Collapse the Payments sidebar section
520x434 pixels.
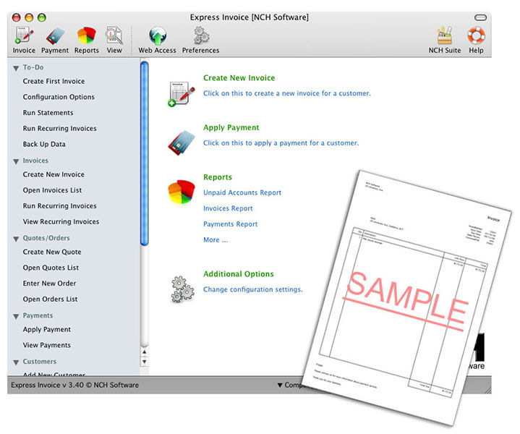16,316
